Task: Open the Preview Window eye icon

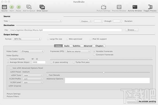Action: pos(119,7)
